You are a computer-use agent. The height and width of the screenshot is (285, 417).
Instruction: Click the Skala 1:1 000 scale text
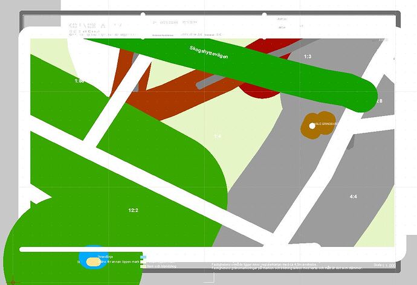pos(384,265)
